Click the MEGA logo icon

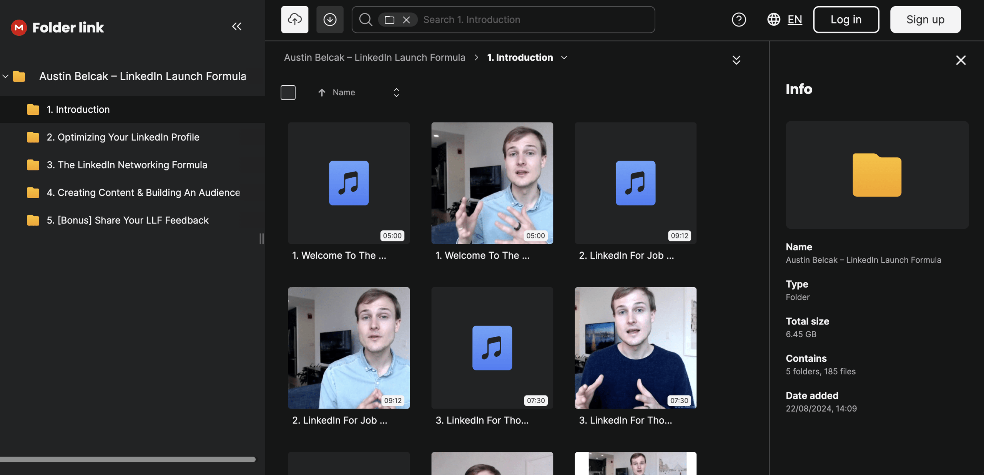point(18,27)
